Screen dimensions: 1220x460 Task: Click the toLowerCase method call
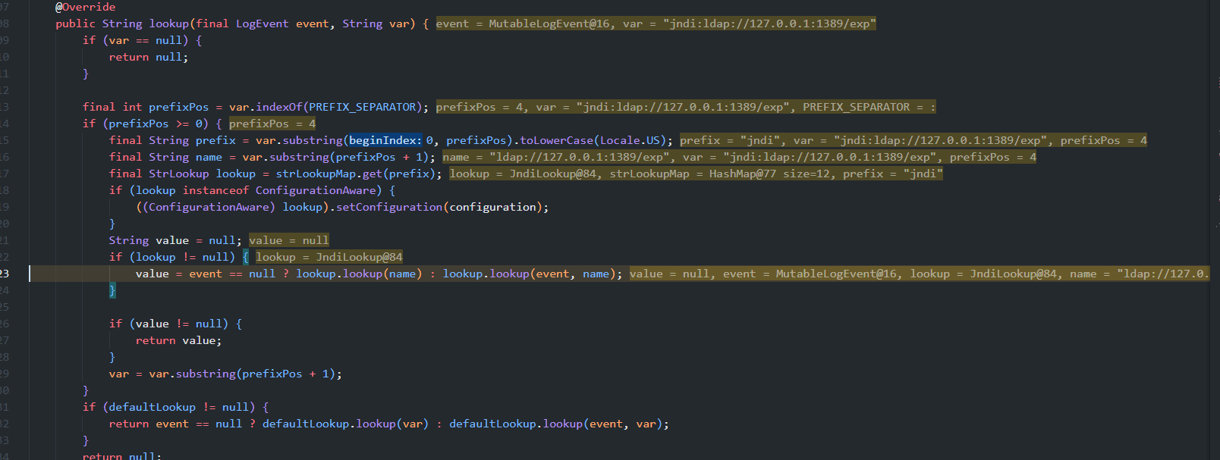pos(556,140)
